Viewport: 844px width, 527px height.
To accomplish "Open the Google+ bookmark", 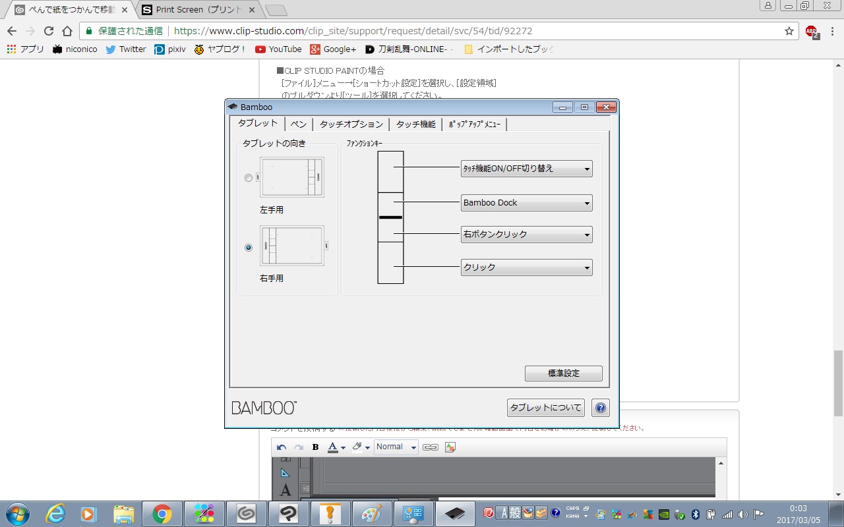I will (x=333, y=49).
